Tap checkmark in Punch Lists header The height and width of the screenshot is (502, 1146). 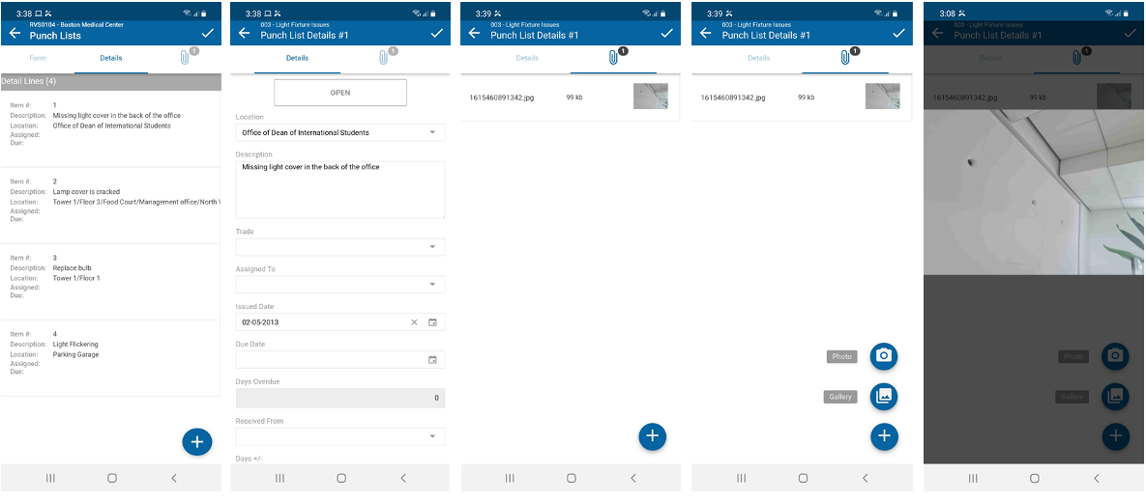[208, 33]
